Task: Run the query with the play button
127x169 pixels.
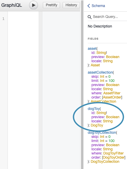Action: 34,5
